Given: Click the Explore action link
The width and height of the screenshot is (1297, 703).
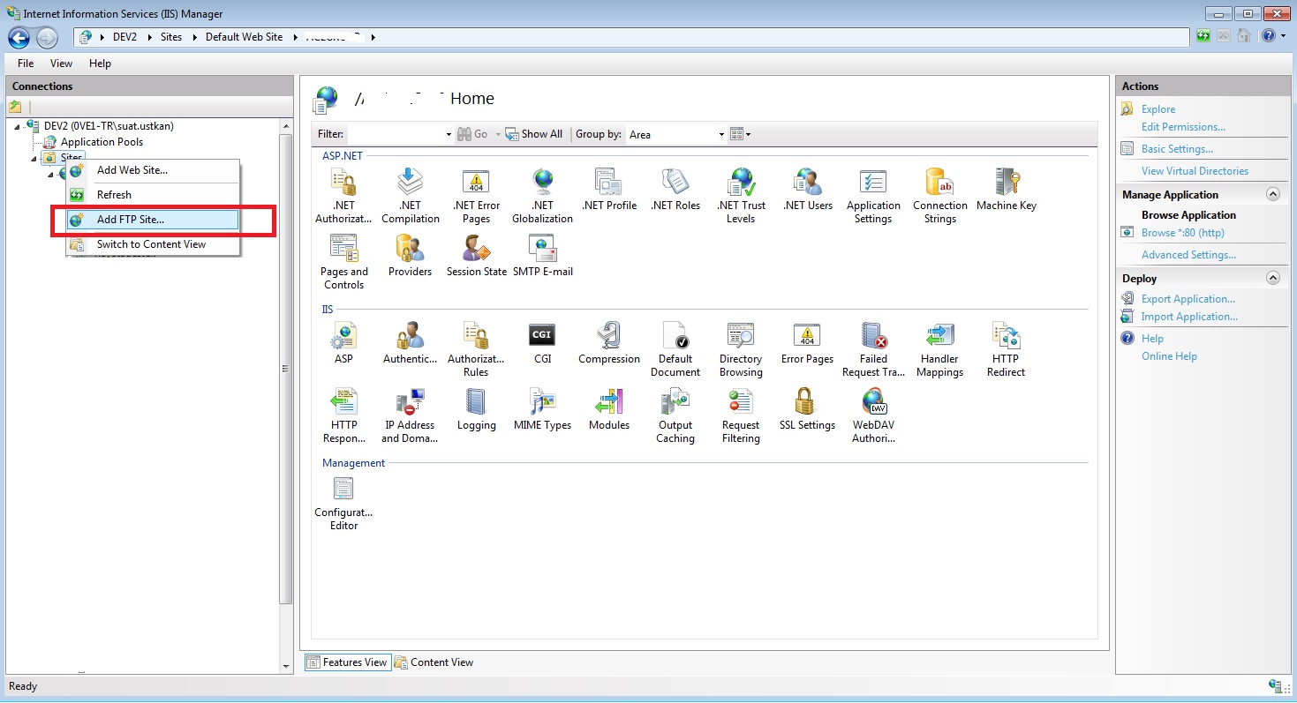Looking at the screenshot, I should pyautogui.click(x=1158, y=109).
